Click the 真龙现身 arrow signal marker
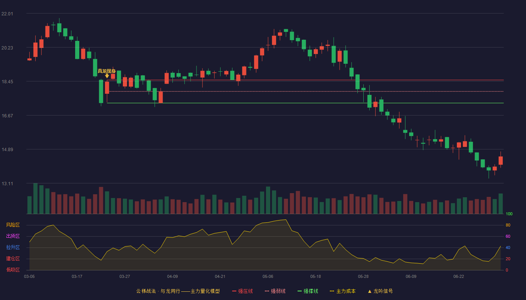Screen dimensions: 526x300 [107, 76]
